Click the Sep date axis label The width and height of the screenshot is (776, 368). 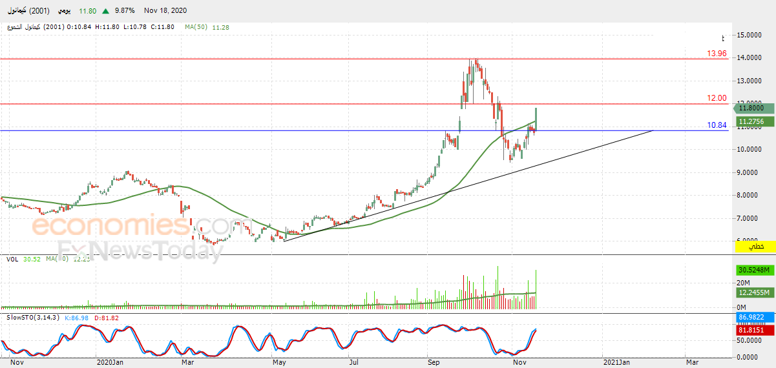[x=434, y=363]
